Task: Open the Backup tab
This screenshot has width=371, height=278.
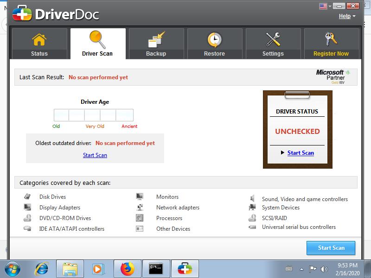Action: tap(156, 44)
